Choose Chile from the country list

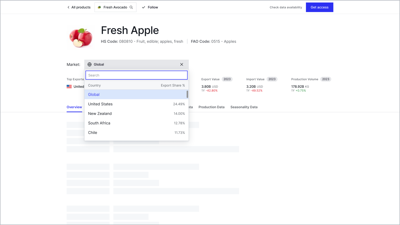tap(92, 132)
